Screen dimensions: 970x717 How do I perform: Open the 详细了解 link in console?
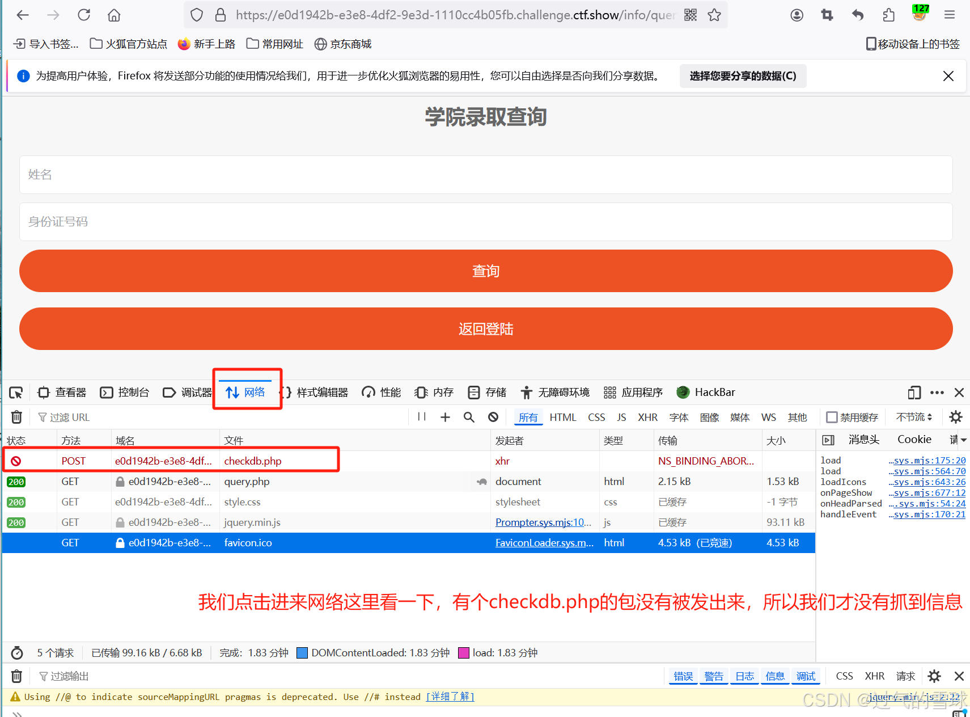pyautogui.click(x=450, y=697)
